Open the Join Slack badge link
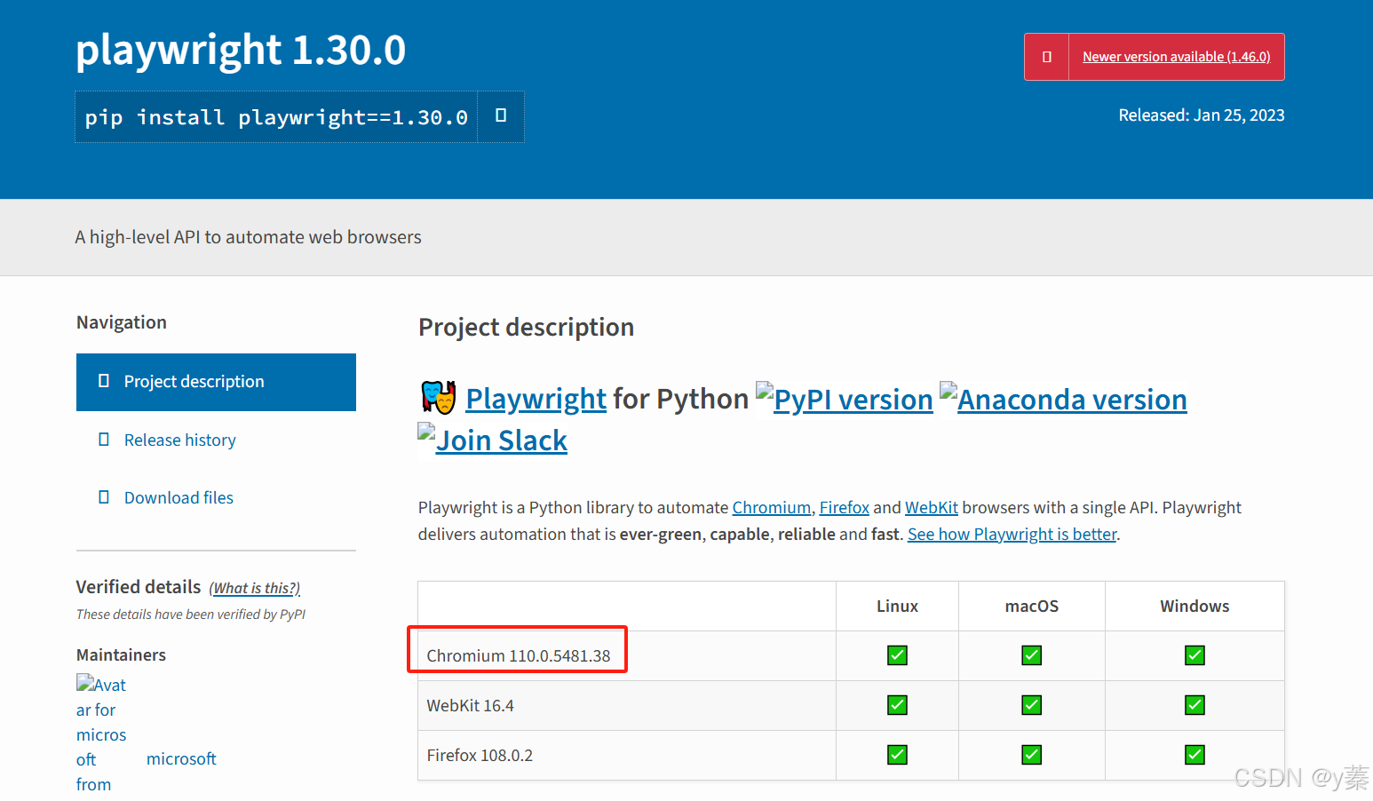This screenshot has height=801, width=1373. pos(493,440)
